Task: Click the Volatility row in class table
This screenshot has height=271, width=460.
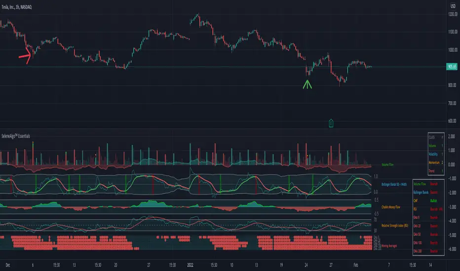Action: coord(436,154)
